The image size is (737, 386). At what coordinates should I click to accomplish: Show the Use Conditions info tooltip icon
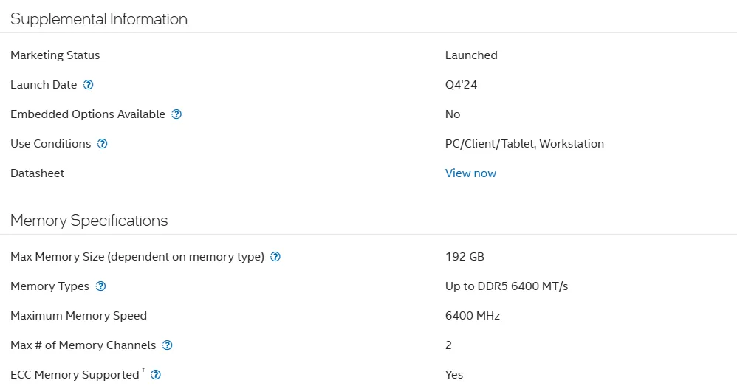pos(102,144)
